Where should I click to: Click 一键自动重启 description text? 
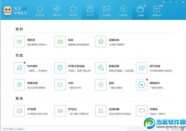click(x=116, y=88)
